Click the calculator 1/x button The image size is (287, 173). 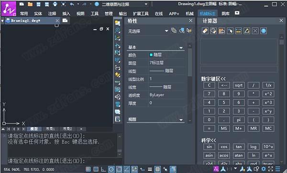(x=268, y=85)
